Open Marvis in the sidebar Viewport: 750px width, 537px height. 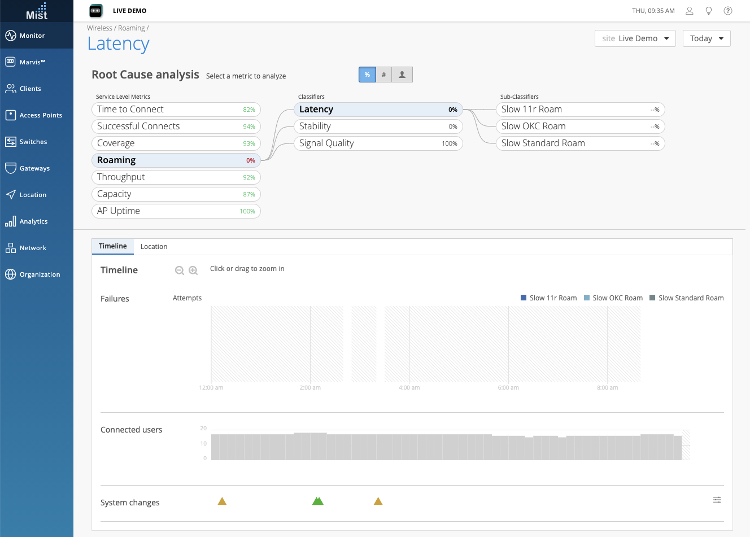coord(33,62)
